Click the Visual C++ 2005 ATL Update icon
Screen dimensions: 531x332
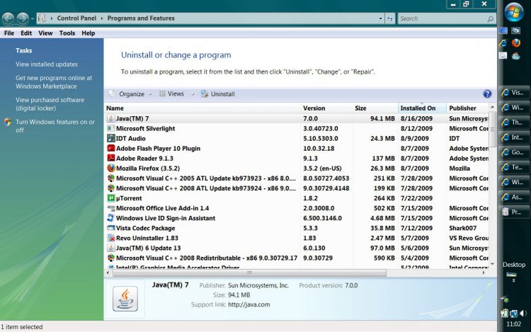110,178
